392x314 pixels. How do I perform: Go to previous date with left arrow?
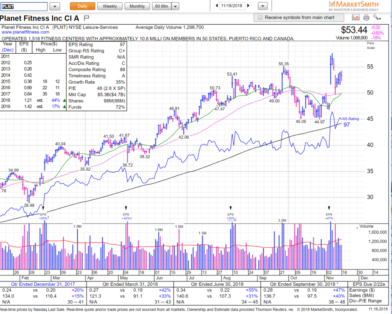pos(217,5)
